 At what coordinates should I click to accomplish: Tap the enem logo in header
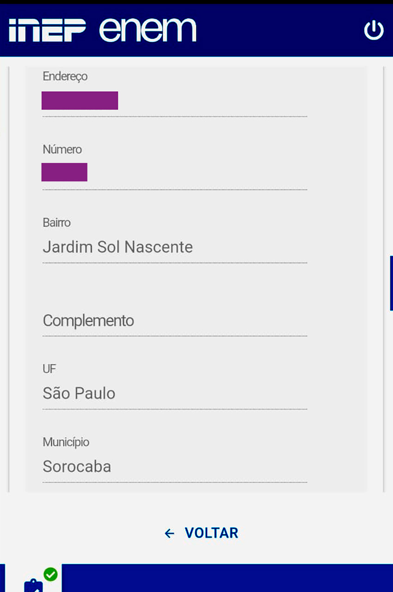pyautogui.click(x=147, y=30)
